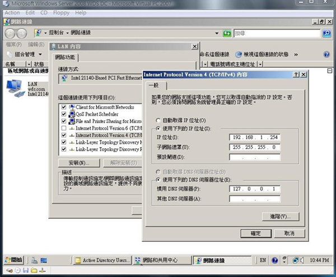Open Start menu with 開始 button
The image size is (336, 277).
coord(15,260)
